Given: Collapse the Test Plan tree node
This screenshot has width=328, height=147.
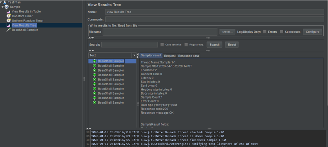Looking at the screenshot, I should [1, 2].
